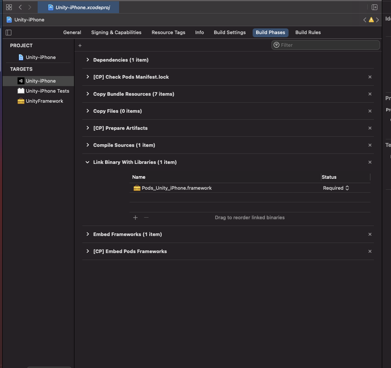Open the General tab
This screenshot has width=391, height=368.
(72, 32)
